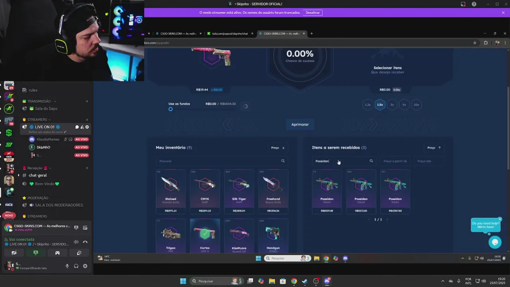Switch to kick.com popout chat tab
This screenshot has height=287, width=510.
[x=230, y=33]
